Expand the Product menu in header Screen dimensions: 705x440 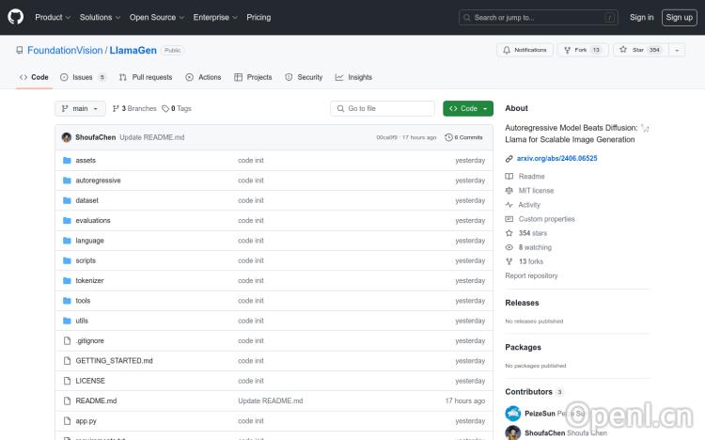click(x=52, y=17)
